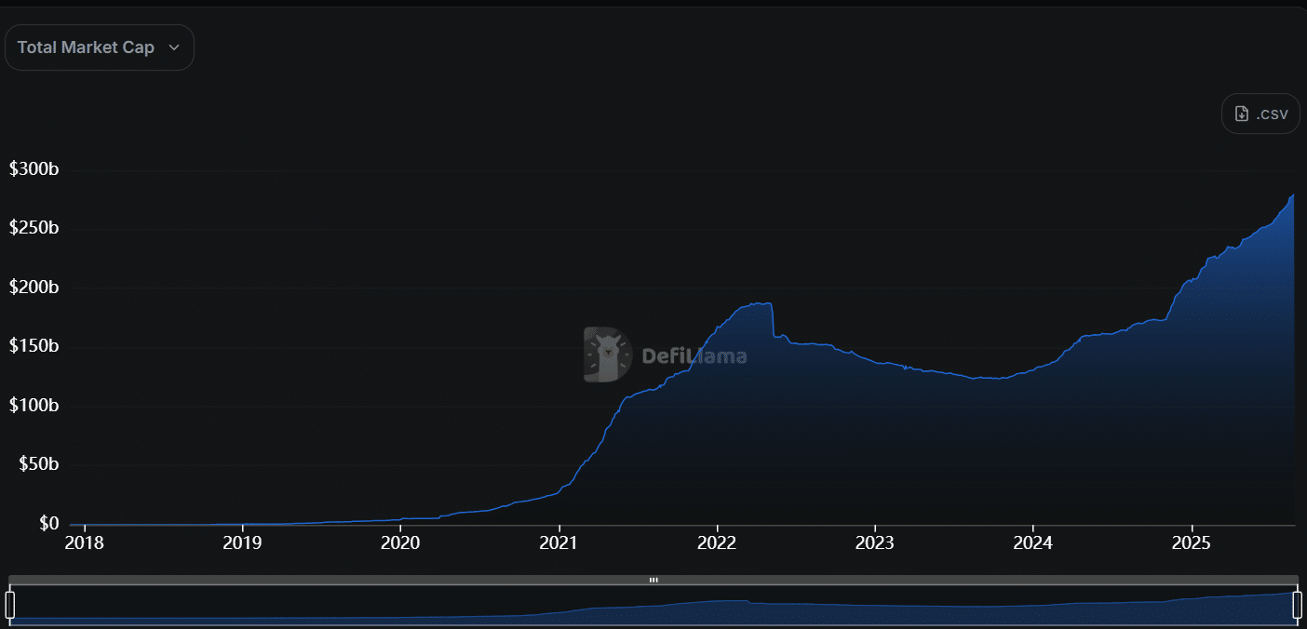Grab the left range slider handle
This screenshot has width=1307, height=629.
tap(10, 605)
